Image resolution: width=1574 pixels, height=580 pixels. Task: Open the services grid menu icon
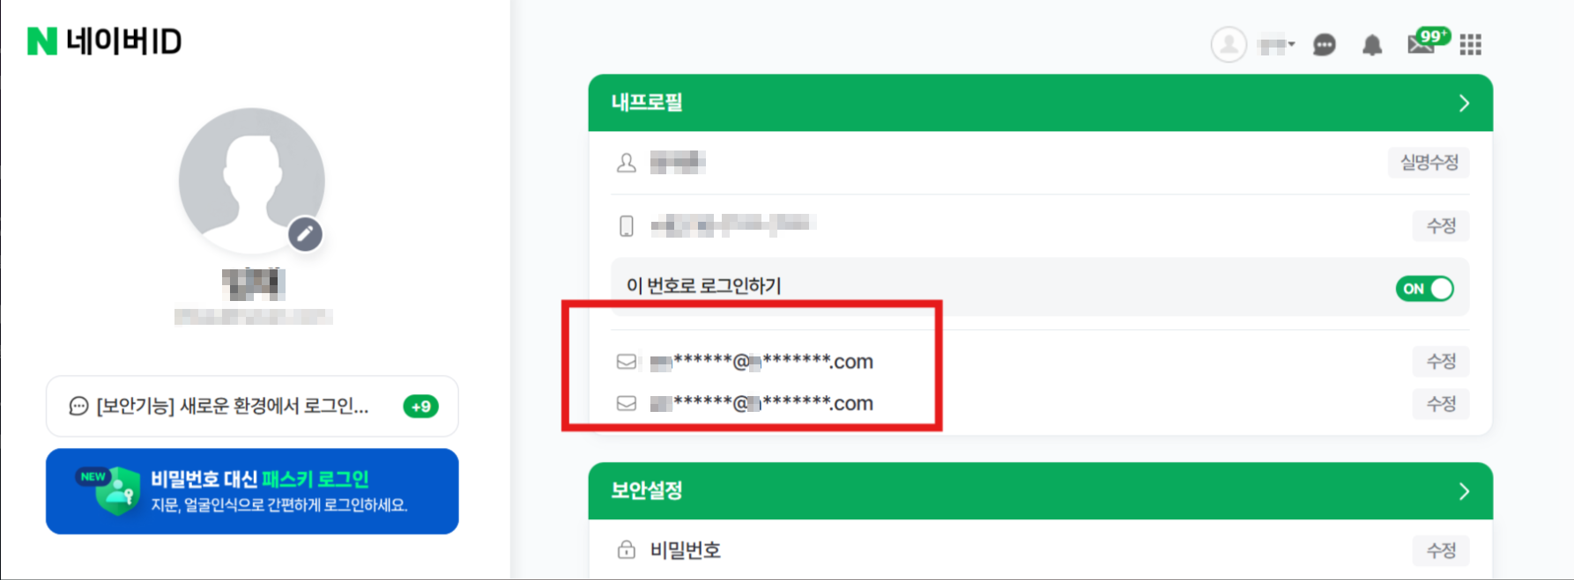pos(1471,45)
